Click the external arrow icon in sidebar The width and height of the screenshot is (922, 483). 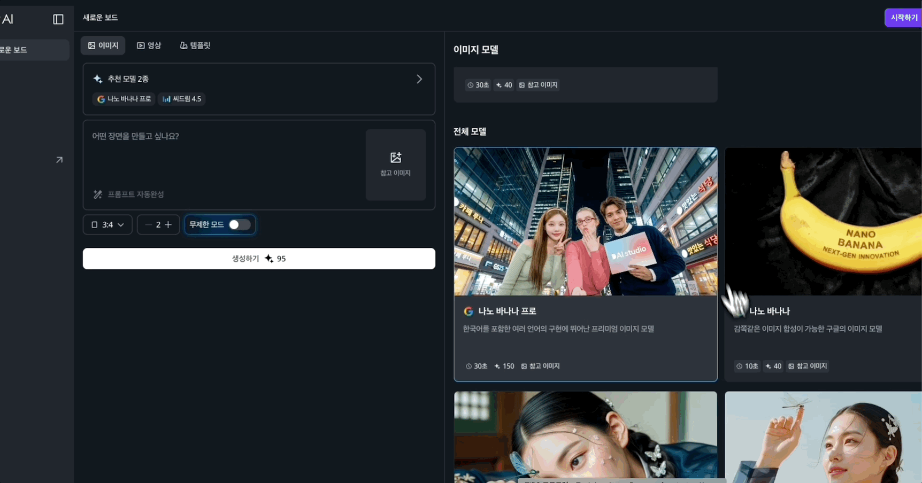tap(59, 160)
